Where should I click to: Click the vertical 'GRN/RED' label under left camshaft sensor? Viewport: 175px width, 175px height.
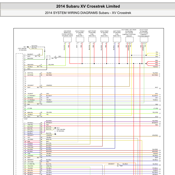129,47
